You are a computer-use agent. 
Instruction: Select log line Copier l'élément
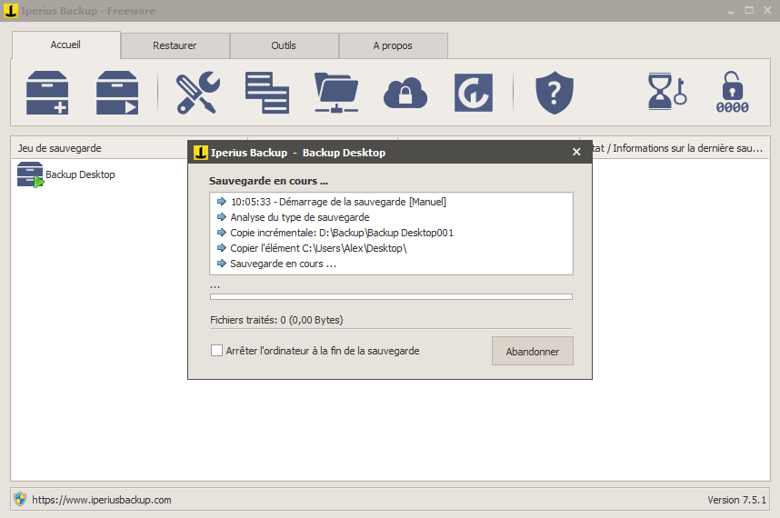318,248
